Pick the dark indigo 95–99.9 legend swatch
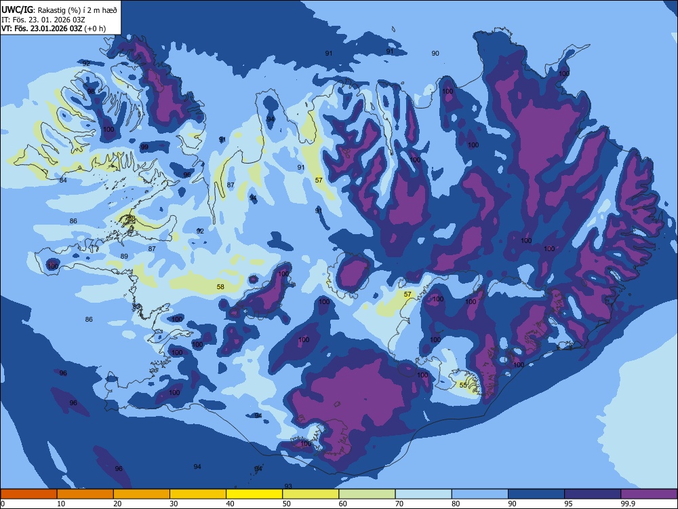The width and height of the screenshot is (678, 509). click(x=593, y=494)
